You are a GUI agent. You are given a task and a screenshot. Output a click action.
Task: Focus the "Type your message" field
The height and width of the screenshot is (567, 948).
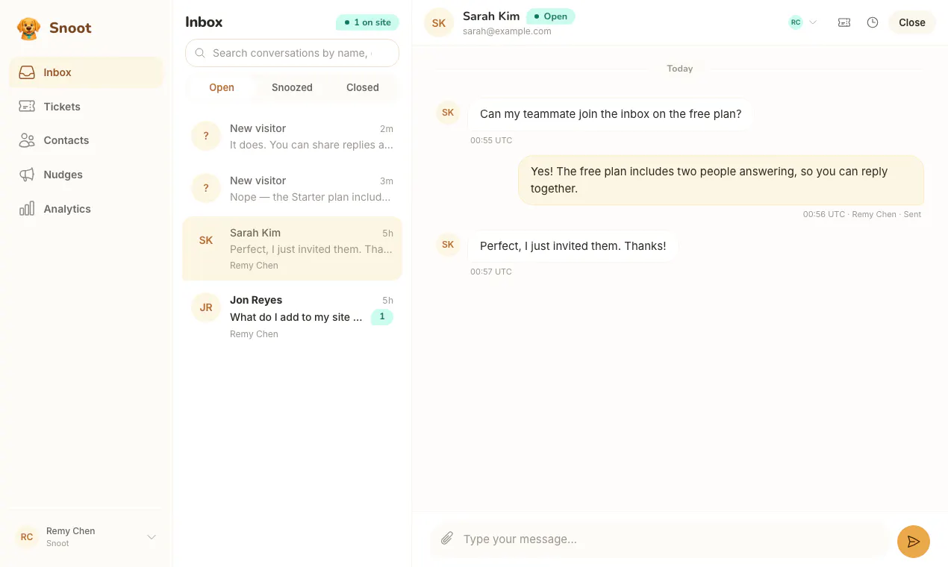click(672, 539)
